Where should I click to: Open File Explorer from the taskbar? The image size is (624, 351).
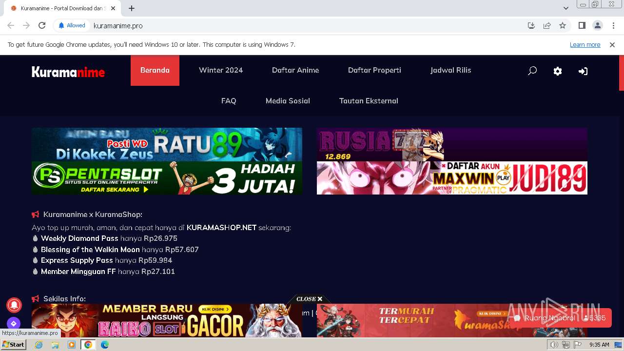55,345
